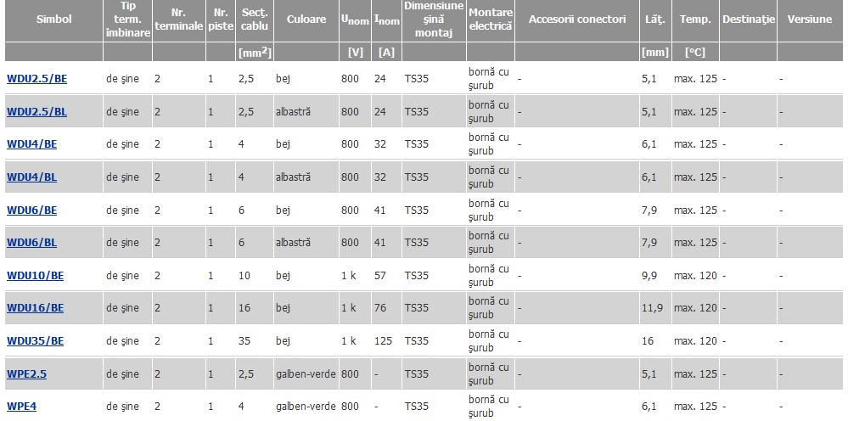
Task: Click the Montare electrică column header
Action: coord(491,20)
